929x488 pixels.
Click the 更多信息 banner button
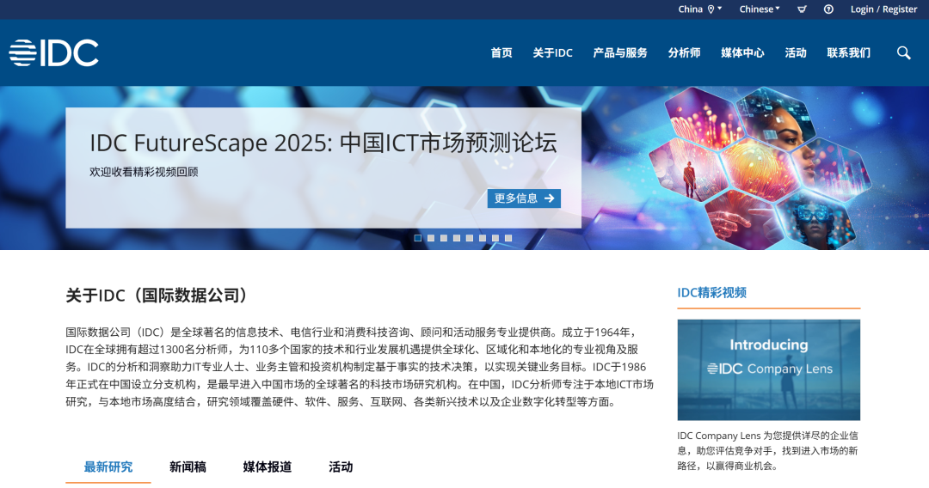pyautogui.click(x=525, y=198)
